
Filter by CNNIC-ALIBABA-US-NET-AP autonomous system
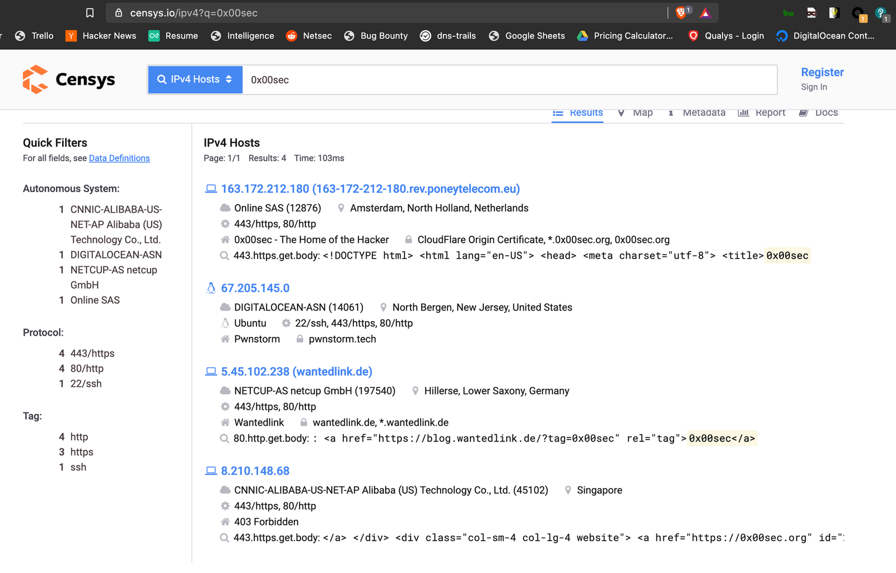pos(116,224)
